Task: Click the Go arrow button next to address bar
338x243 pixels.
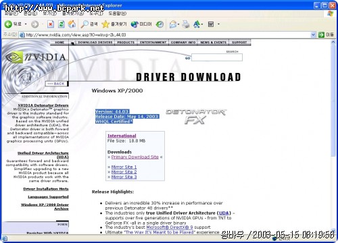Action: [321, 35]
